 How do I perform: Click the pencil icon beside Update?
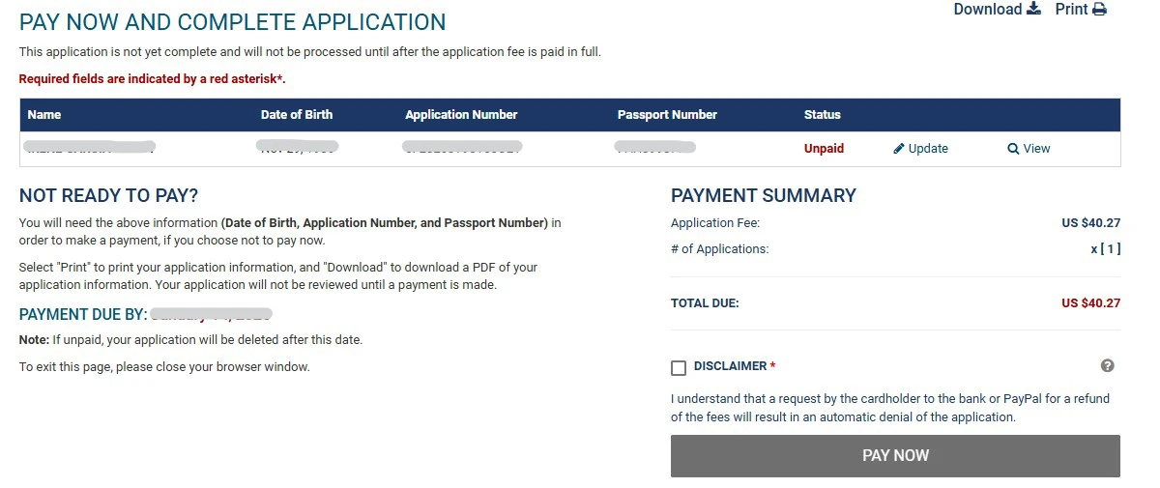[899, 149]
